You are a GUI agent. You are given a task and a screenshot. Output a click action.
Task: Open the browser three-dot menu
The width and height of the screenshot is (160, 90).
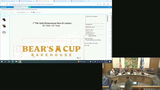click(x=110, y=4)
